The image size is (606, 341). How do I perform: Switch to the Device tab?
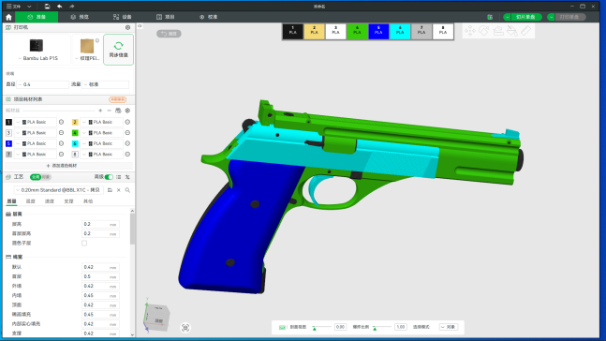(122, 17)
